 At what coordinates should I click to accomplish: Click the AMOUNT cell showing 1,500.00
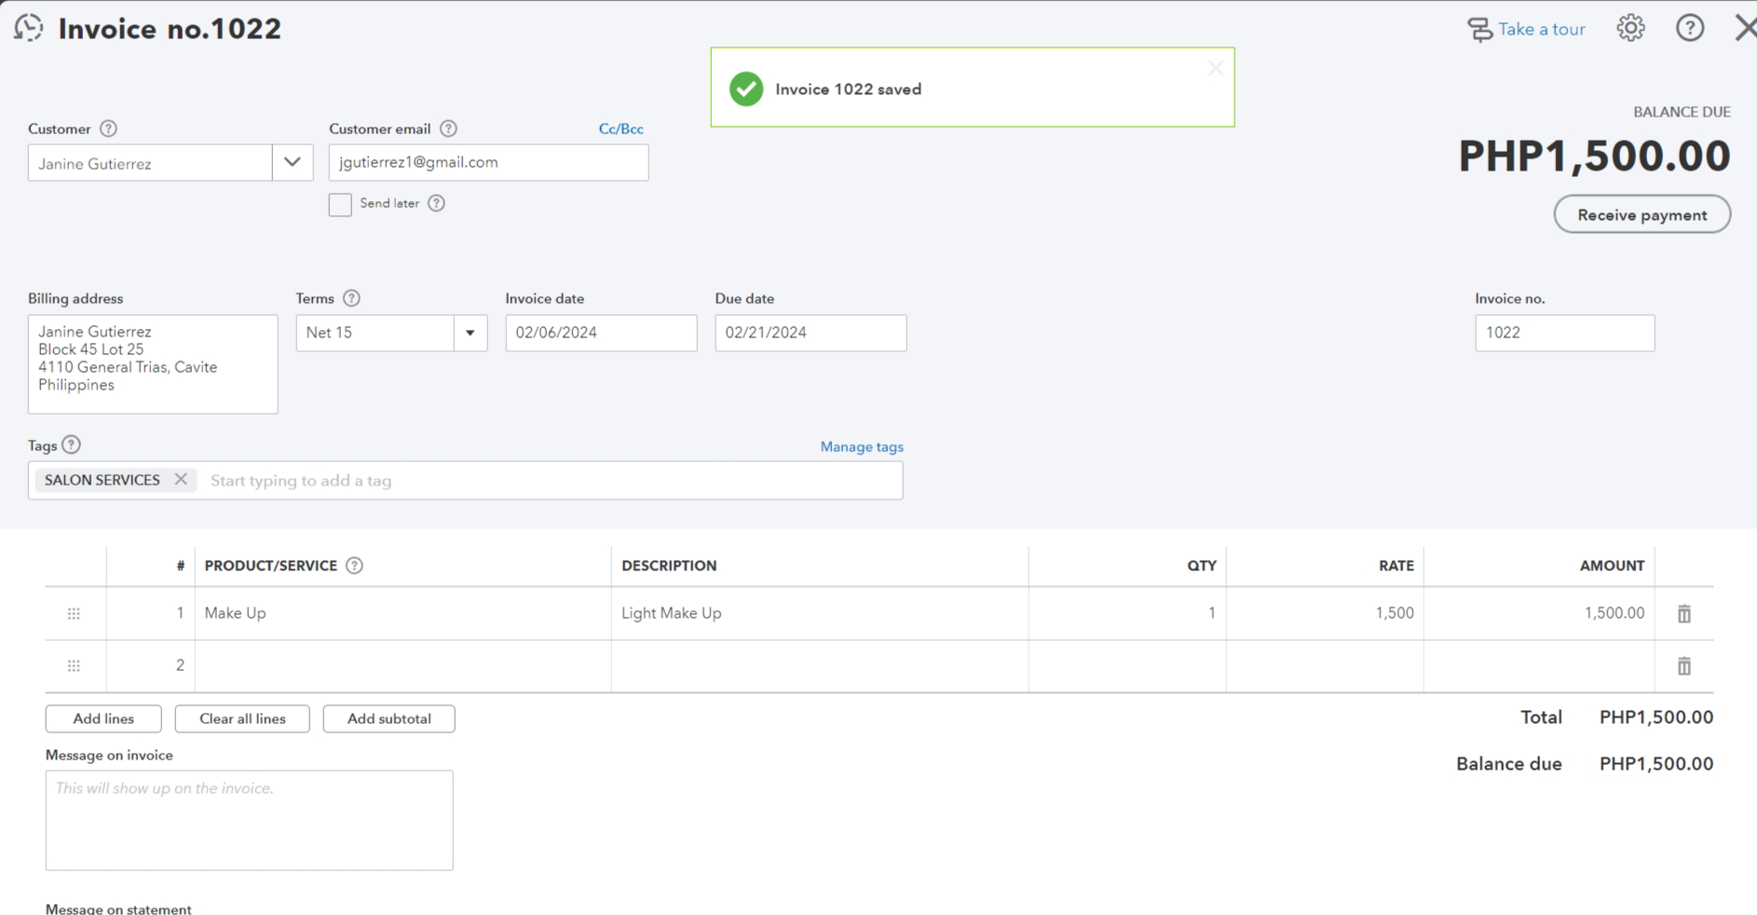[1539, 613]
